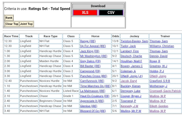Open jockey link Twiston-Davies, Sam

134,41
